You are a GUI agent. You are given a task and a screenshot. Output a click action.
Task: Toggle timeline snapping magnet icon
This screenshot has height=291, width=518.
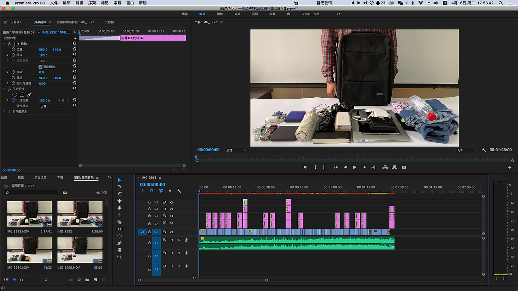coord(151,191)
